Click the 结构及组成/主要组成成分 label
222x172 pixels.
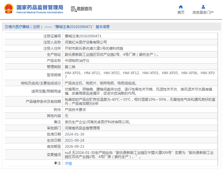click(x=41, y=83)
